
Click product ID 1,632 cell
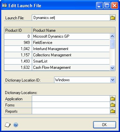(18, 67)
